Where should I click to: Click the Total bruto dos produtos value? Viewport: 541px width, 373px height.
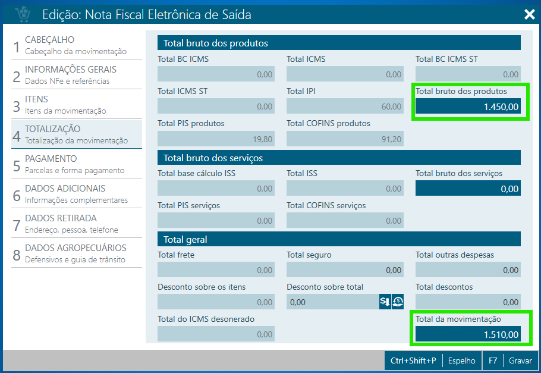coord(467,107)
